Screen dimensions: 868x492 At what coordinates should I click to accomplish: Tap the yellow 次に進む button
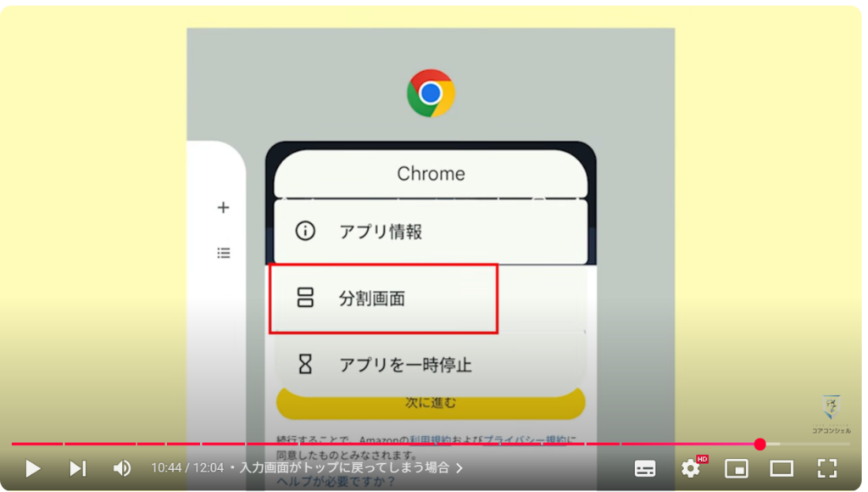pos(431,403)
